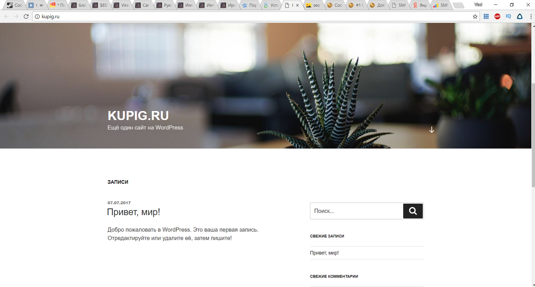Click the blue triangle extension icon
535x287 pixels.
click(520, 16)
